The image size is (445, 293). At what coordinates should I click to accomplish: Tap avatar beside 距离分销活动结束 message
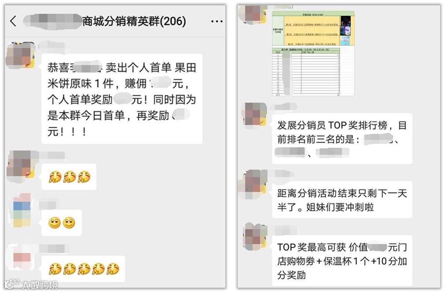(x=253, y=184)
